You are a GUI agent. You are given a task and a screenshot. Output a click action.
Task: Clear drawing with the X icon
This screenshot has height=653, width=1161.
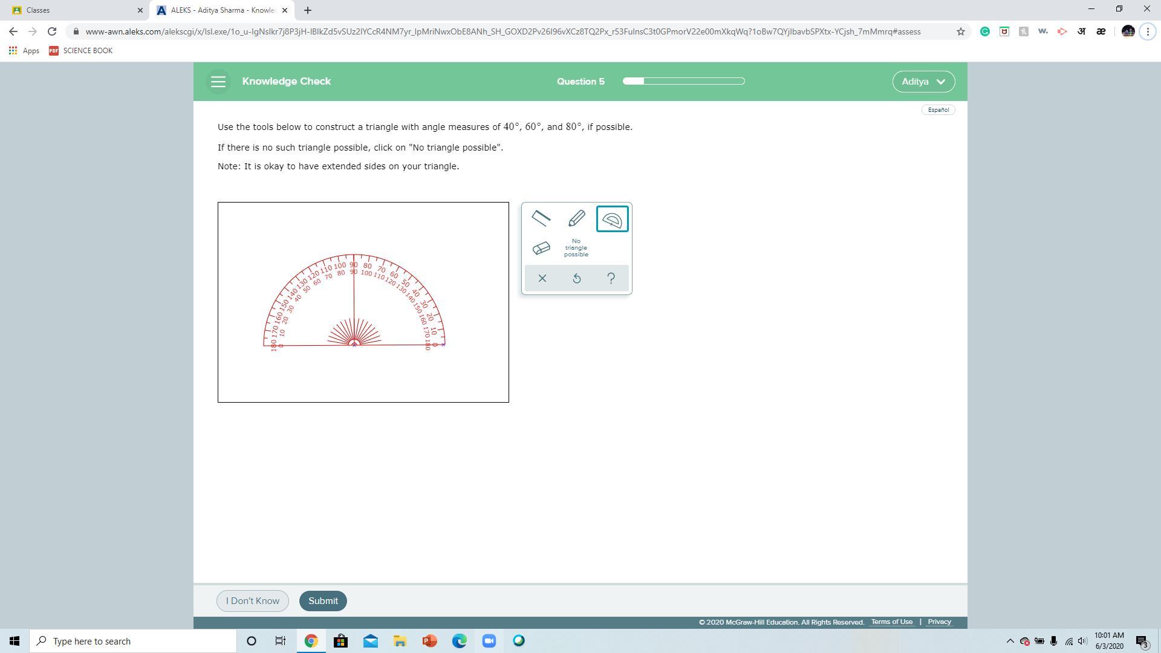point(542,278)
